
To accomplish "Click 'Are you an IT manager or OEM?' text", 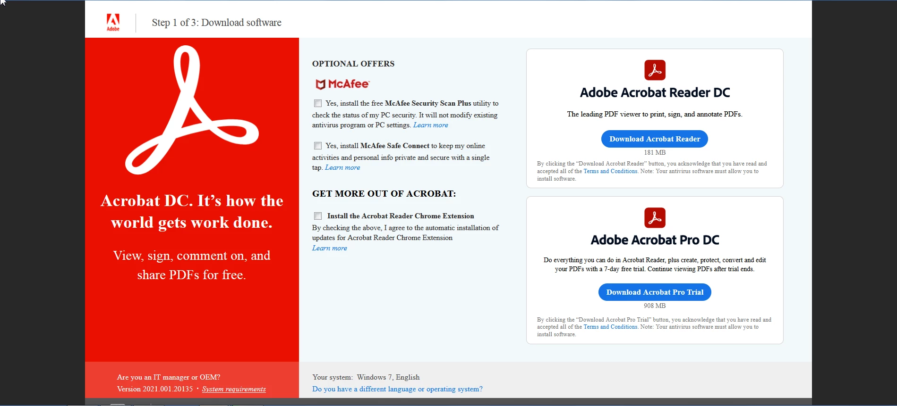I will (x=169, y=377).
